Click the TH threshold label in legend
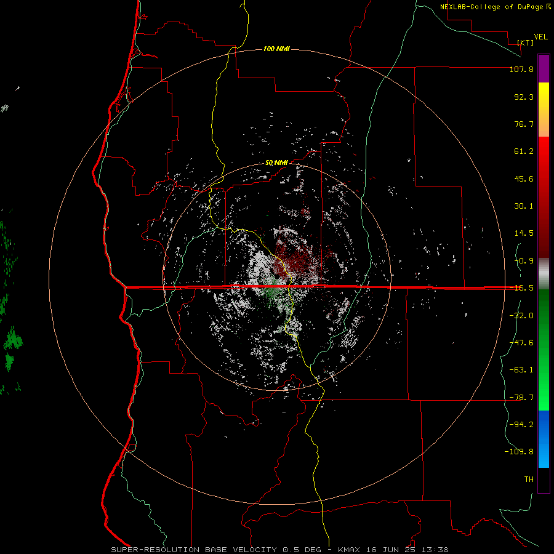554x554 pixels. tap(529, 479)
